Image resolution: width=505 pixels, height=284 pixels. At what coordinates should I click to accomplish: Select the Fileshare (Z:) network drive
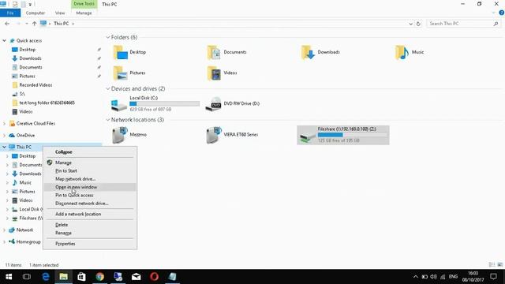(343, 135)
